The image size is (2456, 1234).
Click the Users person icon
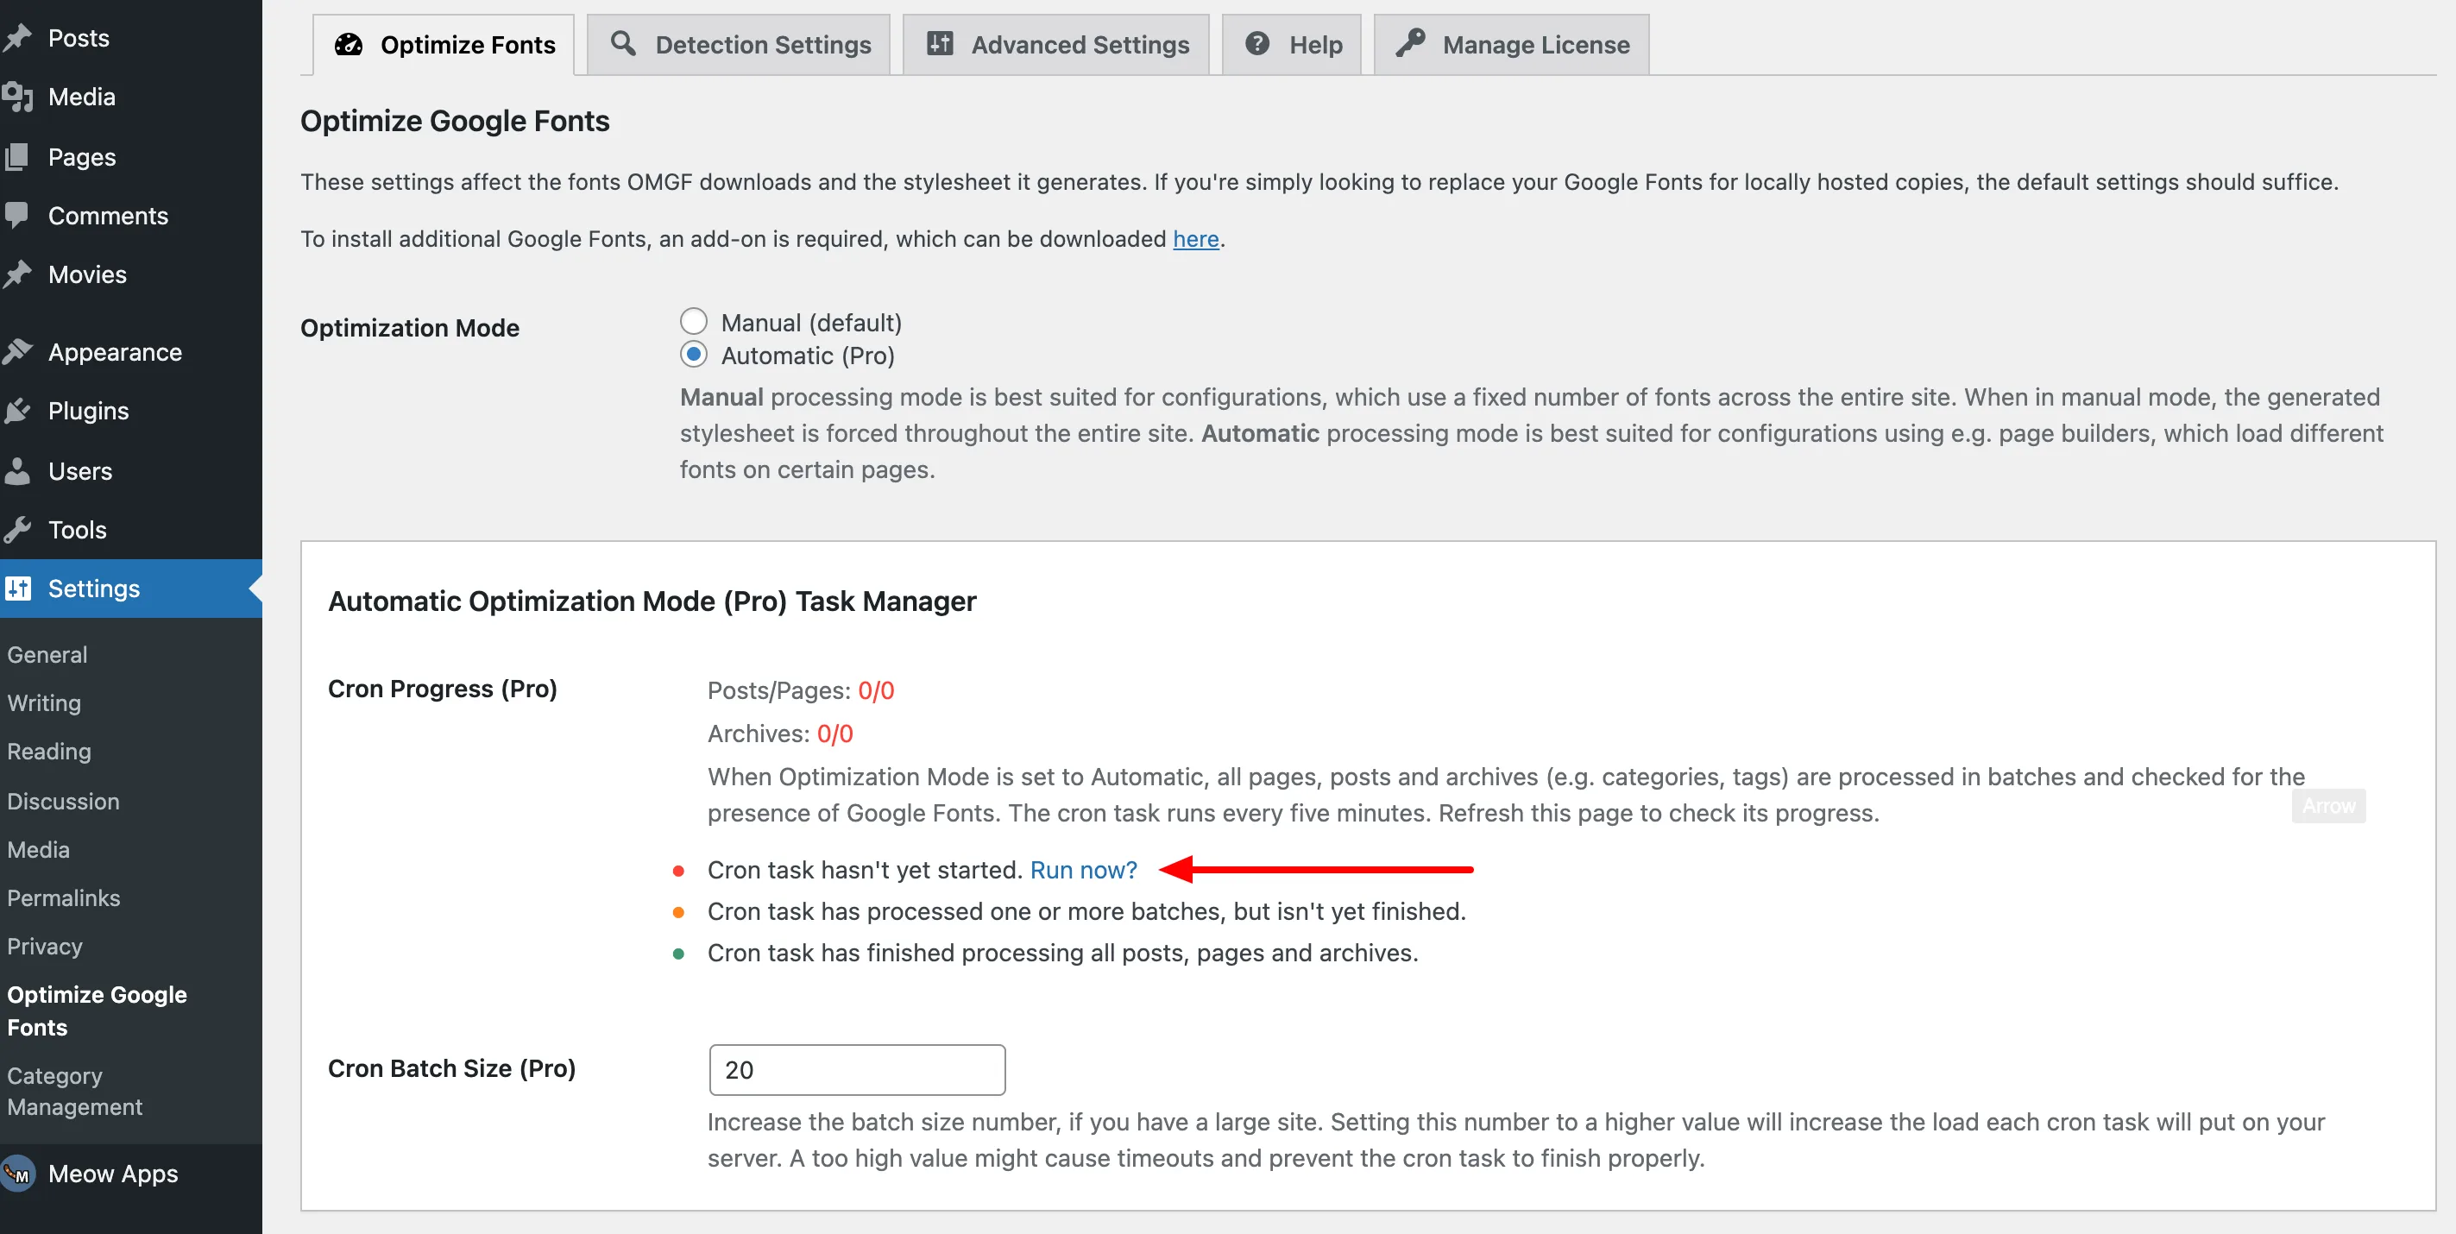pyautogui.click(x=17, y=471)
